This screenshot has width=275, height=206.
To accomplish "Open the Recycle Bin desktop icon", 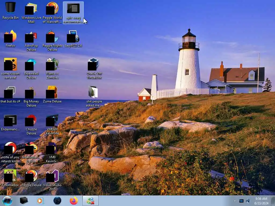I will (x=10, y=10).
